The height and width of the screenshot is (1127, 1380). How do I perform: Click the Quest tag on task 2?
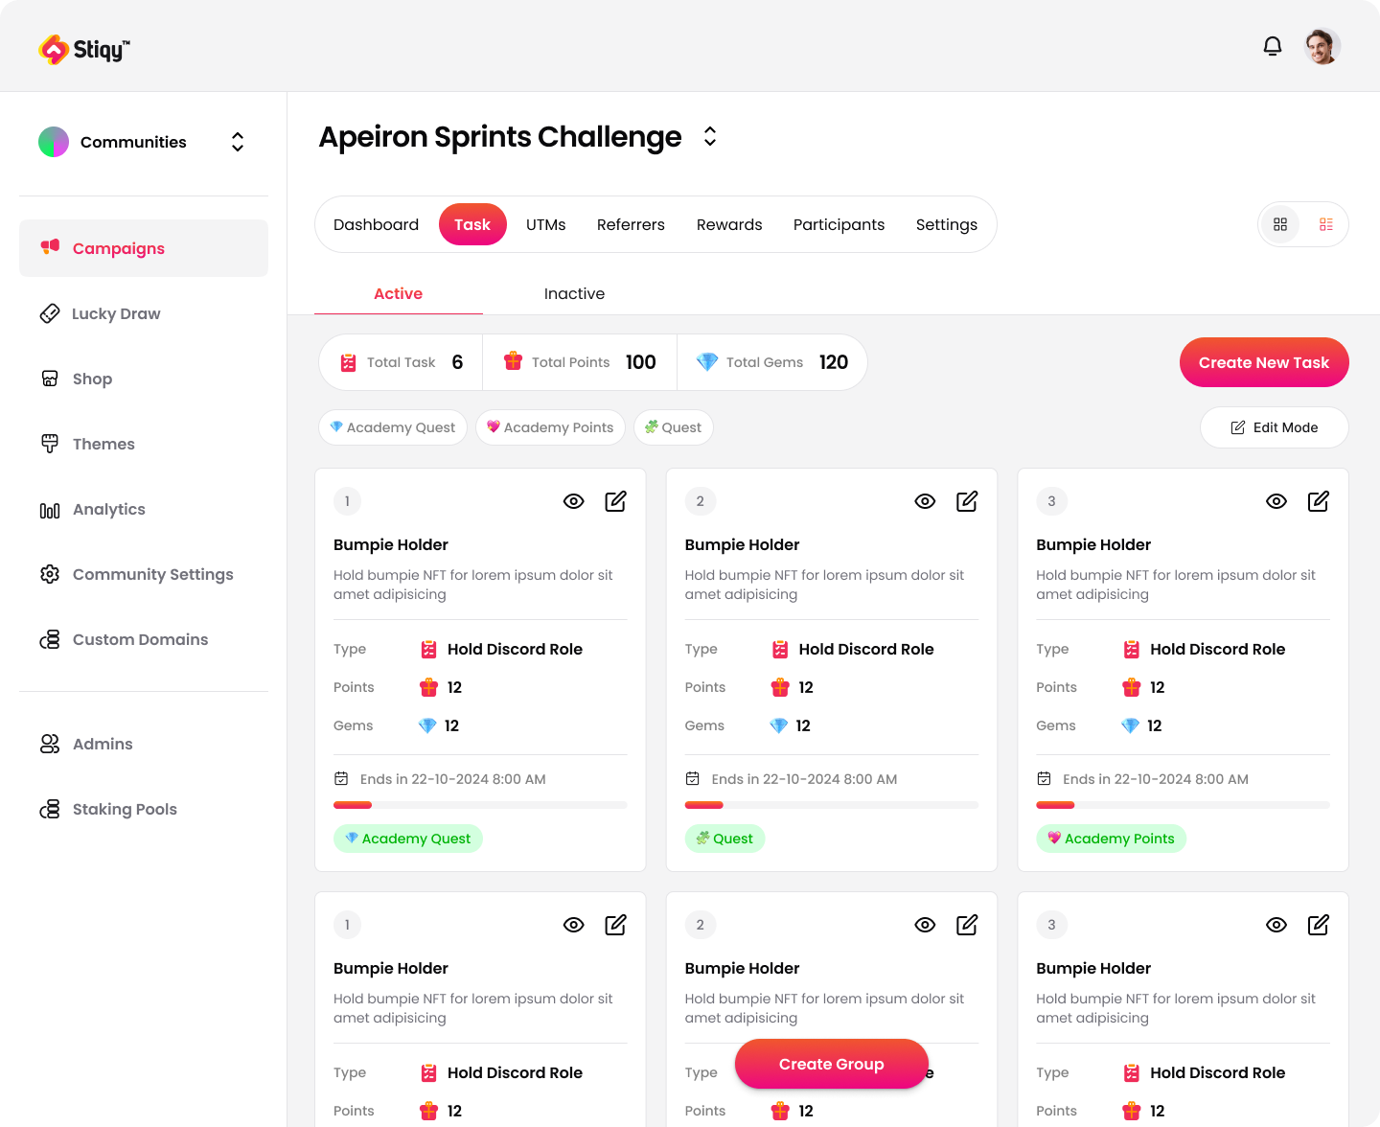point(725,839)
